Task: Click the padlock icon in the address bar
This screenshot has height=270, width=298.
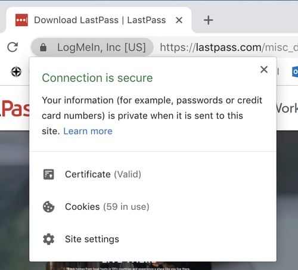Action: point(43,47)
